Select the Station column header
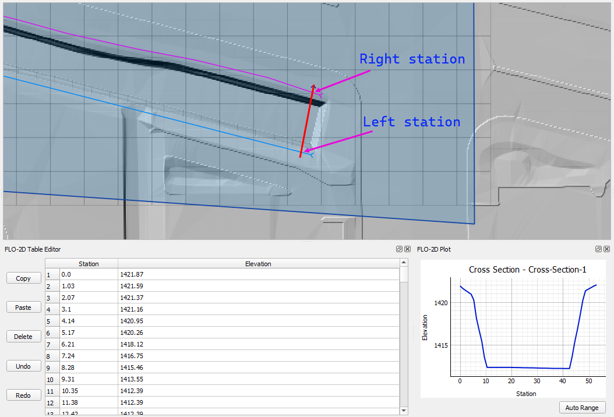The image size is (614, 417). click(89, 264)
